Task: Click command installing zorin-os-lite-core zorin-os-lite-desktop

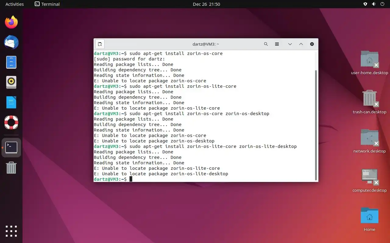Action: [x=213, y=146]
